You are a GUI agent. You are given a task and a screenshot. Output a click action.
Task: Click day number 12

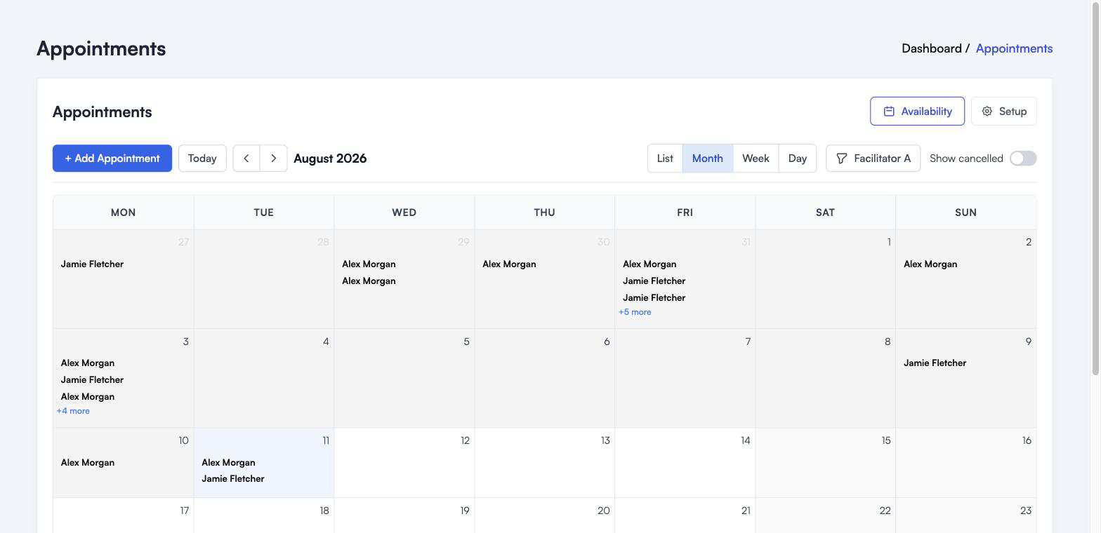click(x=465, y=440)
